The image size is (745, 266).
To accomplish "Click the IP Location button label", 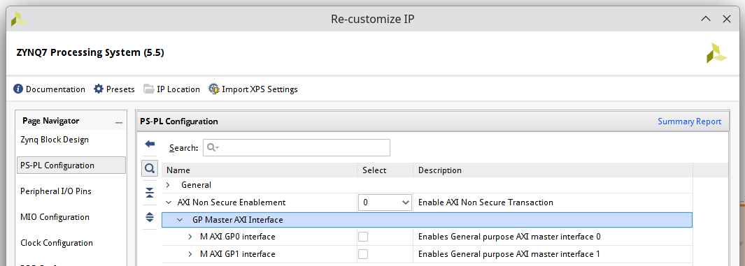I will (178, 89).
